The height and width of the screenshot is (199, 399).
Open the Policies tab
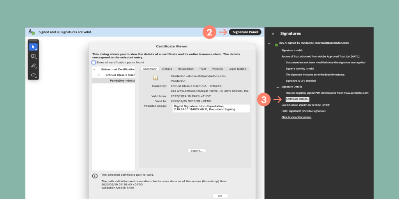click(217, 69)
